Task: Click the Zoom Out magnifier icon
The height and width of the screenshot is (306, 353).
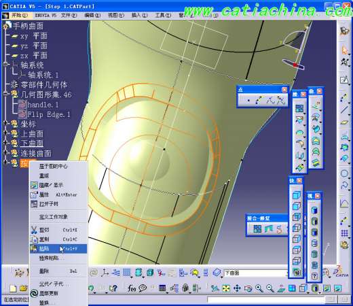Action: (270, 288)
